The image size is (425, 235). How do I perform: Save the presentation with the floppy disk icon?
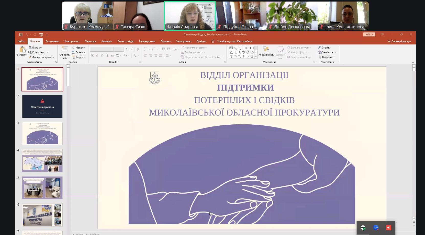(x=21, y=34)
